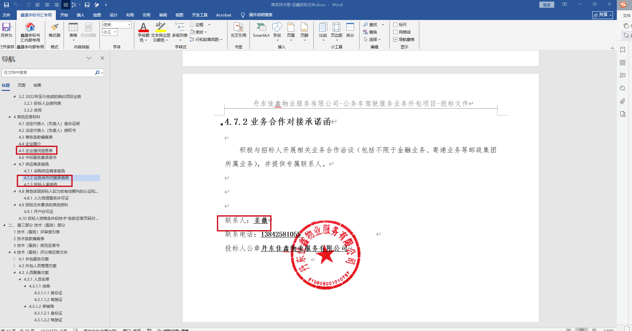This screenshot has height=331, width=632.
Task: Close the navigation pane
Action: (102, 58)
